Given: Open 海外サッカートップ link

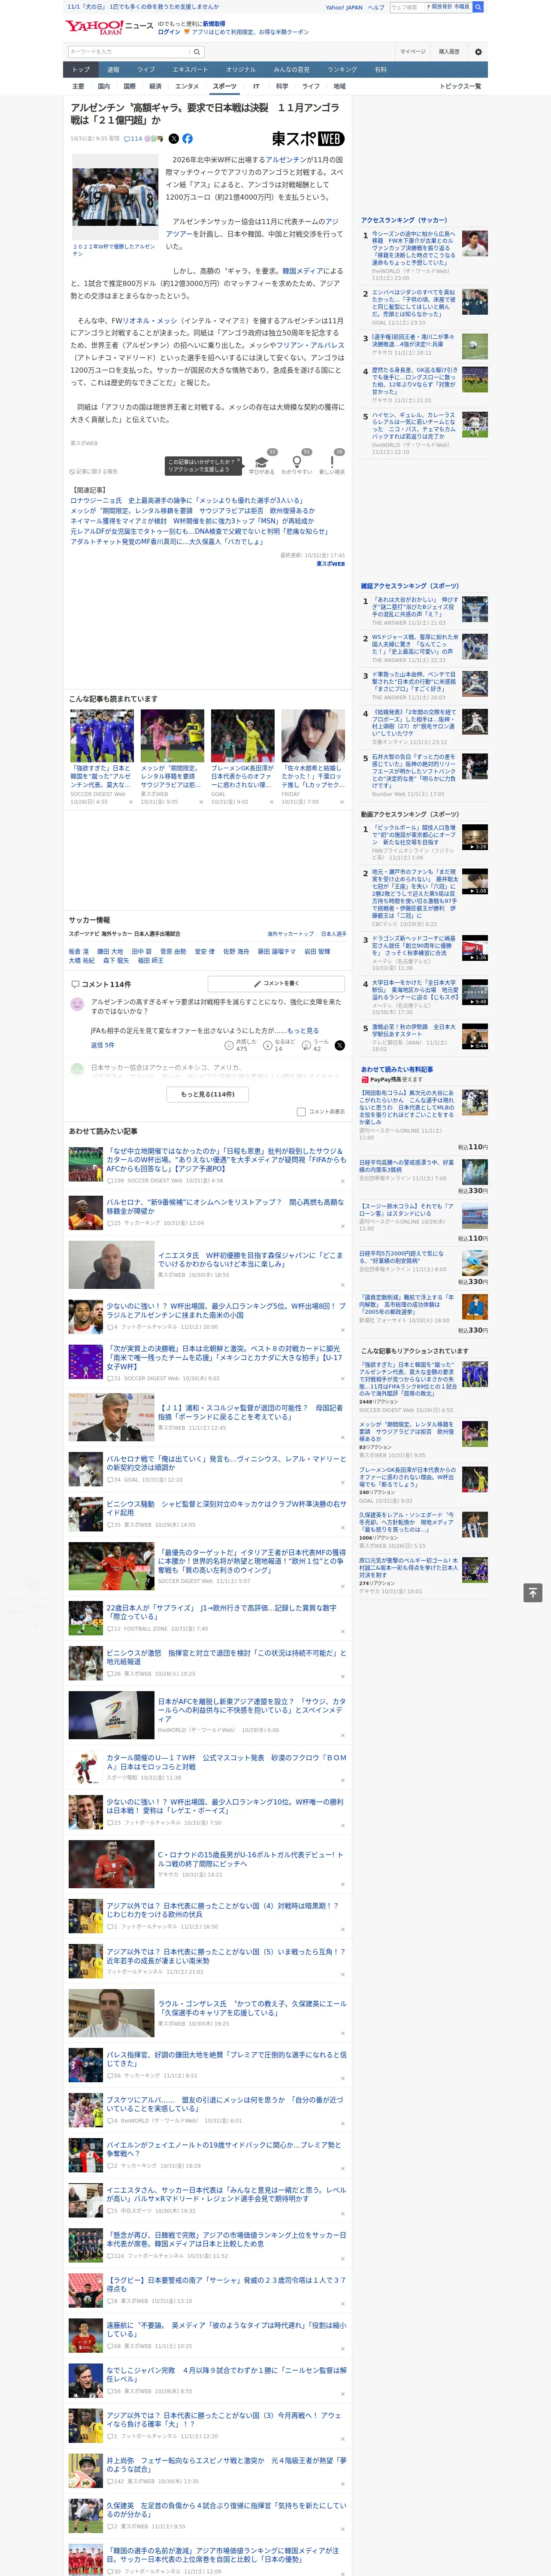Looking at the screenshot, I should (290, 934).
